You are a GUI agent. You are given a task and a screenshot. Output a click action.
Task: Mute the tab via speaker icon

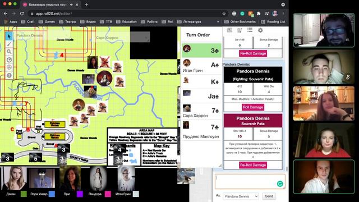(71, 4)
